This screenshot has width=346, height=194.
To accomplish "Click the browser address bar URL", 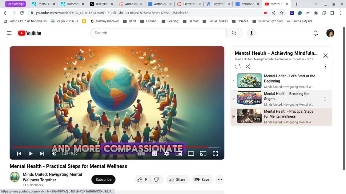I will pos(112,13).
